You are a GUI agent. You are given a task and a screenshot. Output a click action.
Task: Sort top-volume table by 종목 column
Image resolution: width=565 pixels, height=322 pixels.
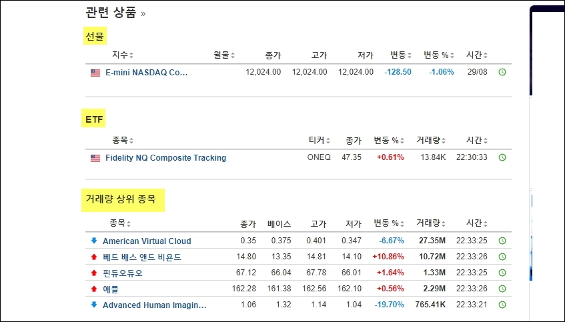point(120,223)
